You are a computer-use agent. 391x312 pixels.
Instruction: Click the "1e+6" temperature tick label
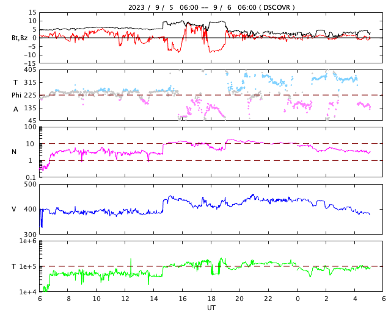(28, 241)
